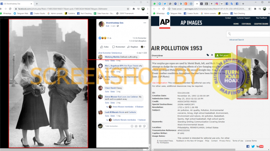Close the active AP Images tab
This screenshot has width=270, height=151.
point(197,4)
